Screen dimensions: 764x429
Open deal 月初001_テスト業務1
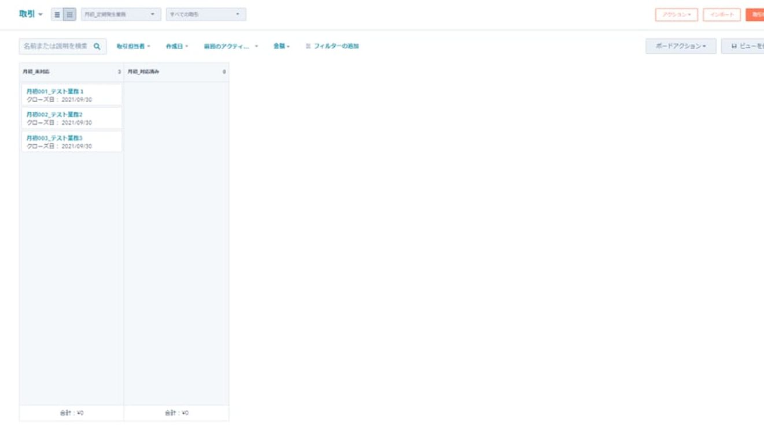(x=55, y=92)
